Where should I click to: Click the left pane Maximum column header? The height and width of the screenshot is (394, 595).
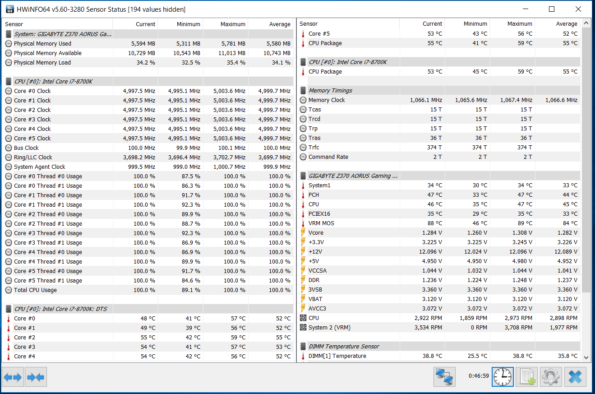pyautogui.click(x=226, y=24)
